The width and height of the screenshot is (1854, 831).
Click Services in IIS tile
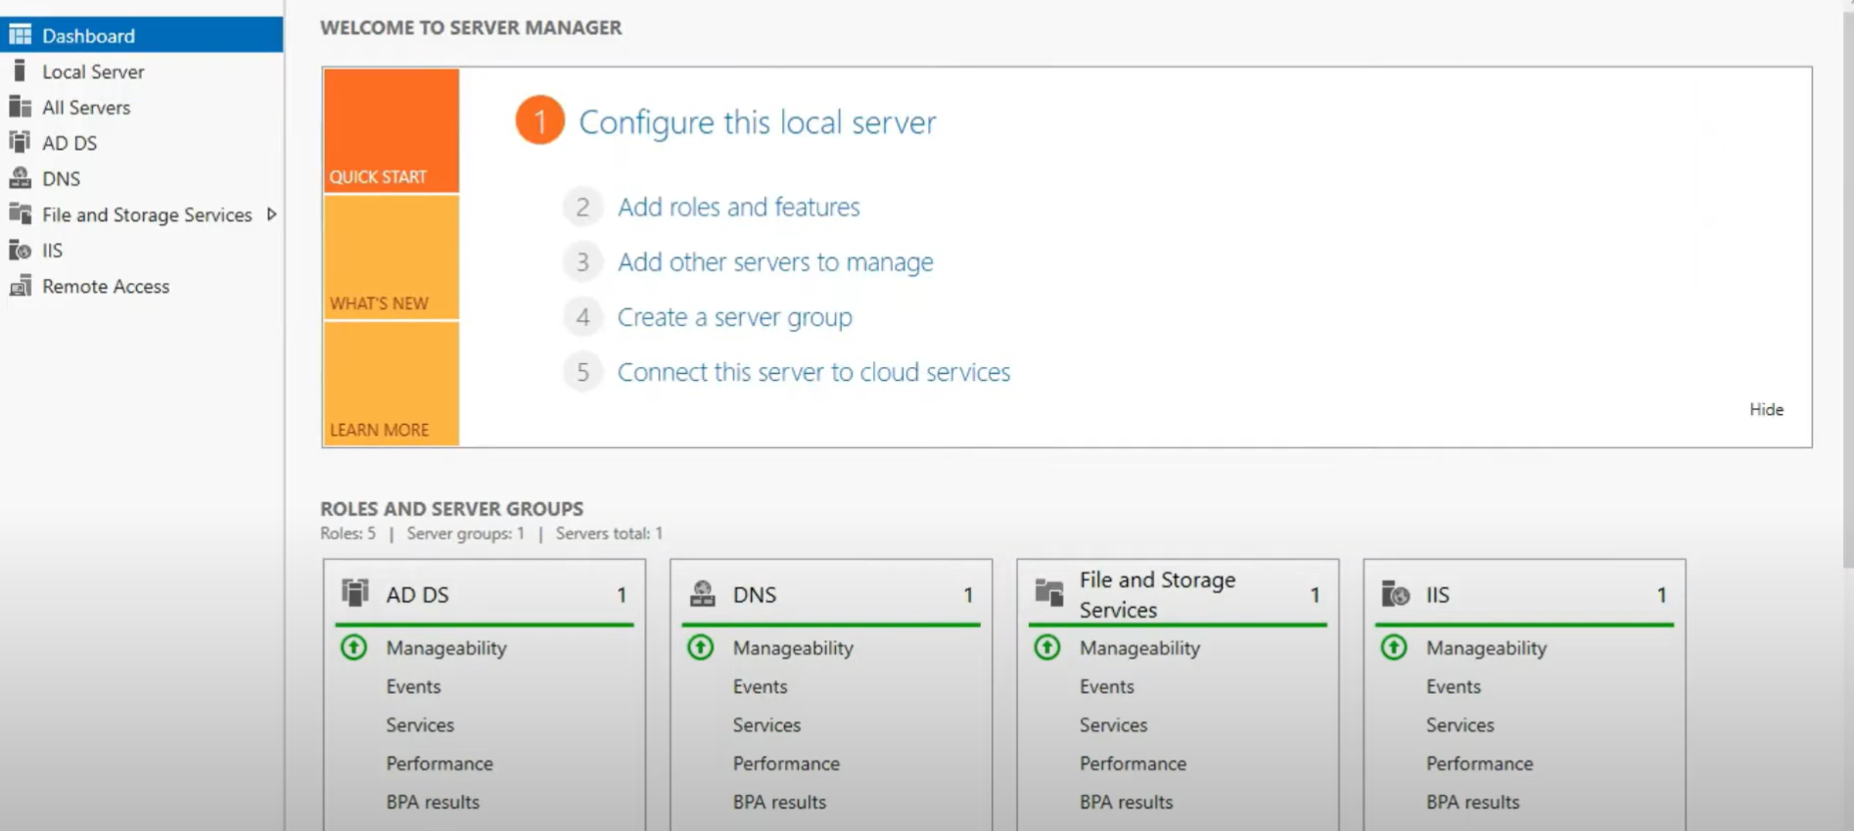point(1460,724)
